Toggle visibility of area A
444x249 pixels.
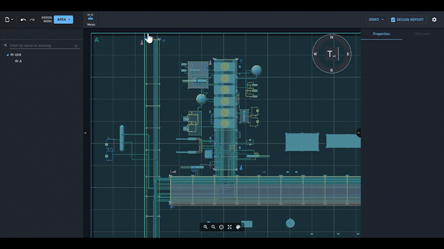(17, 61)
